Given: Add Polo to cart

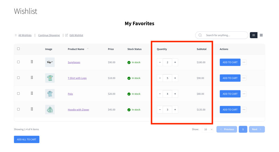Looking at the screenshot, I should tap(230, 94).
